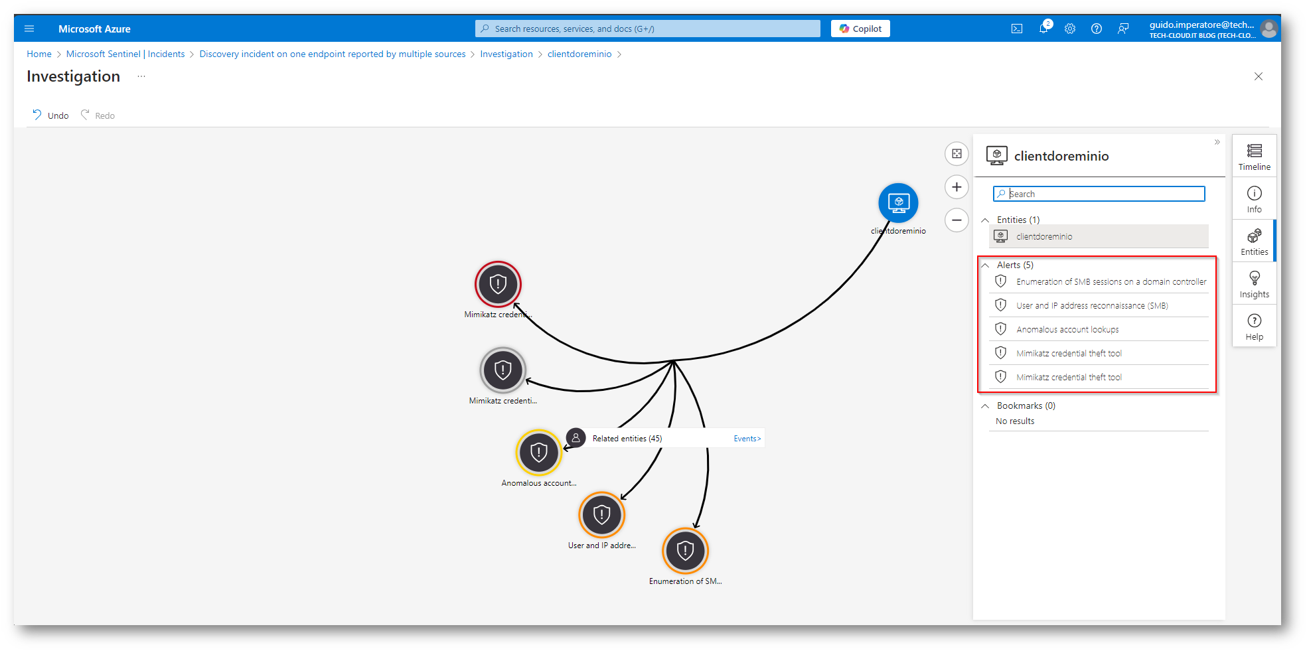Fit the graph to screen
The image size is (1309, 653).
pyautogui.click(x=957, y=153)
